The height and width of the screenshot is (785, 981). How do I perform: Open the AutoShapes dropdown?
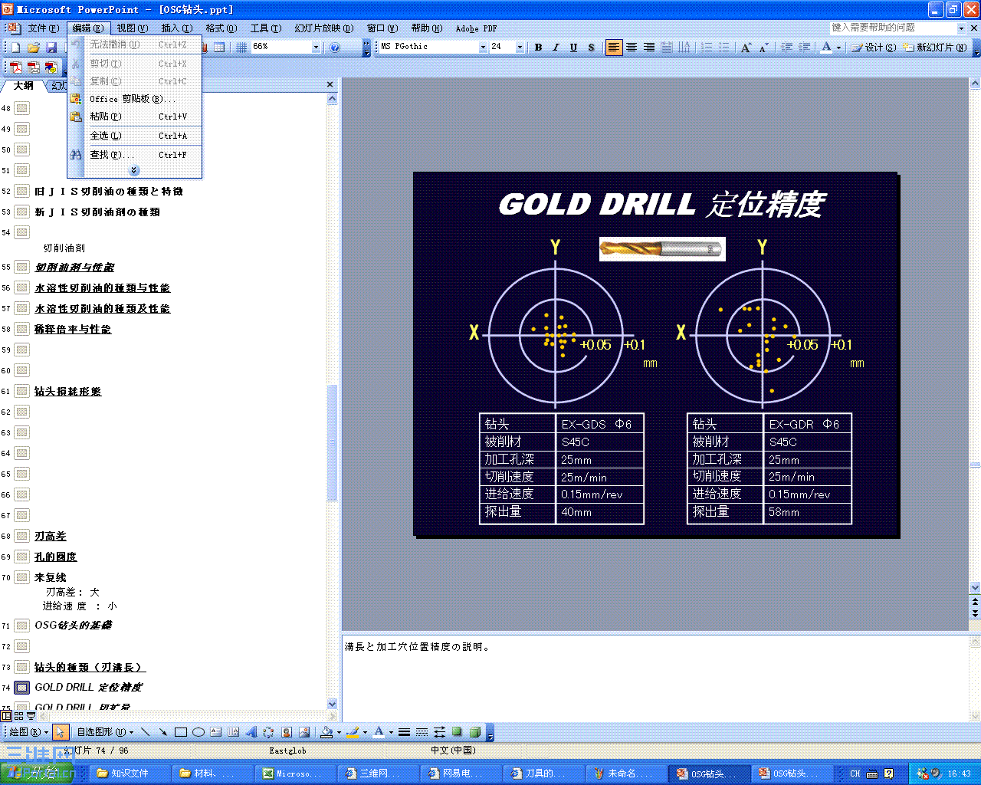pos(105,732)
